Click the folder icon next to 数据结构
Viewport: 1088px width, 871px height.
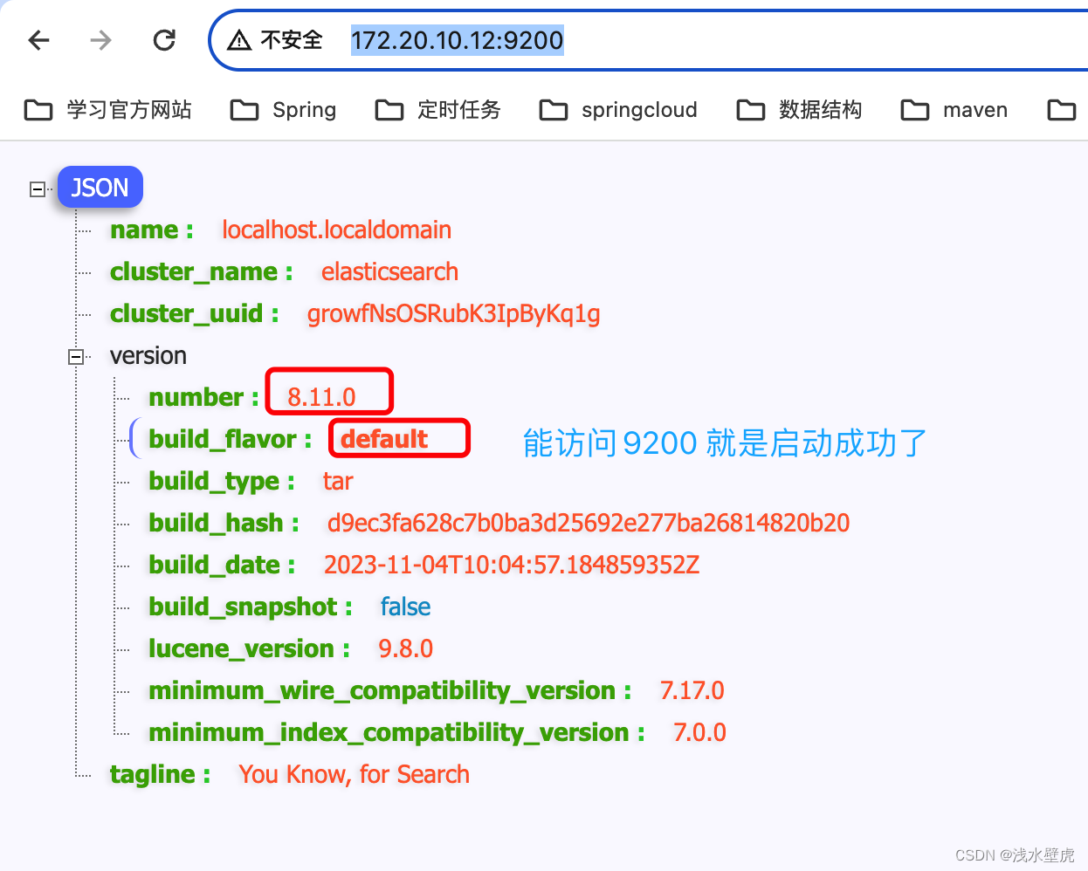[x=751, y=110]
